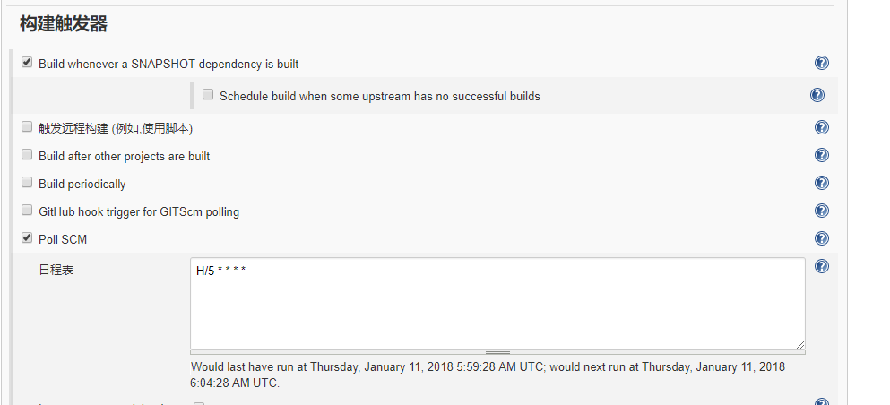Uncheck the Poll SCM checkbox
This screenshot has height=405, width=890.
coord(27,238)
